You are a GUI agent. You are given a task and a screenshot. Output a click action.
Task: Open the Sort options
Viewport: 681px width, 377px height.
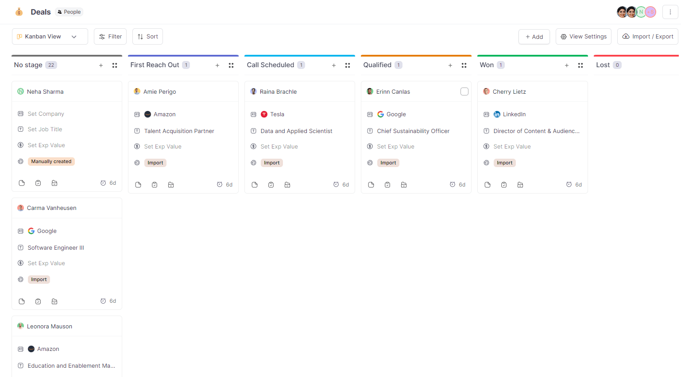(x=147, y=36)
